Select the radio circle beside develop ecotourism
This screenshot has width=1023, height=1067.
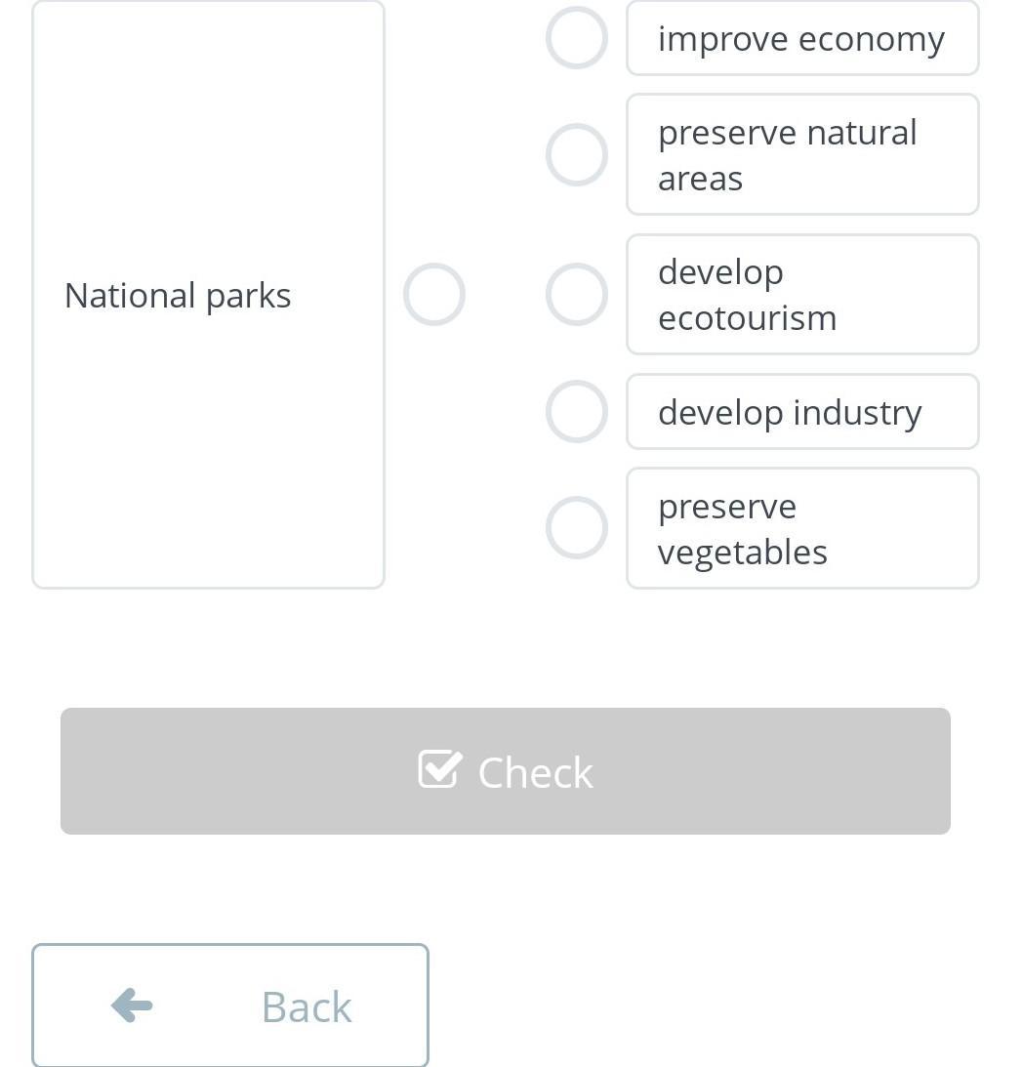(576, 294)
